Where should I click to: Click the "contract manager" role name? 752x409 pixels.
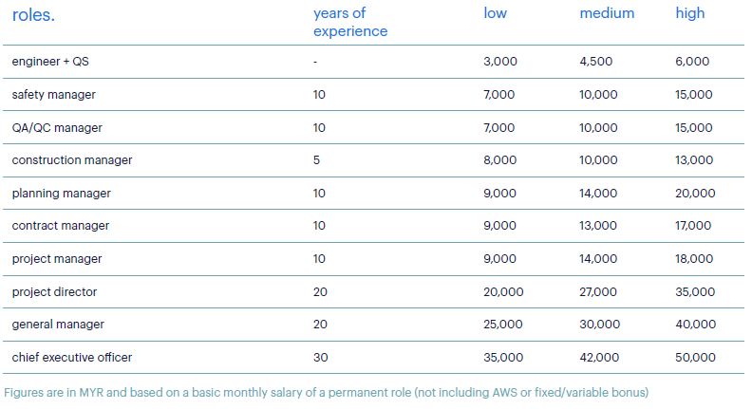[60, 226]
